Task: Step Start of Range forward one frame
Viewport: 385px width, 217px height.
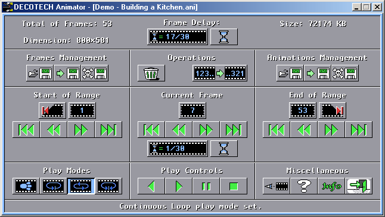Action: pos(81,130)
